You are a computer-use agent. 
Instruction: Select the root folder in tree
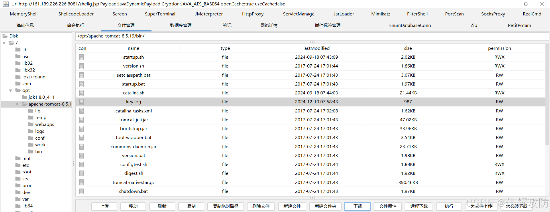point(27,172)
